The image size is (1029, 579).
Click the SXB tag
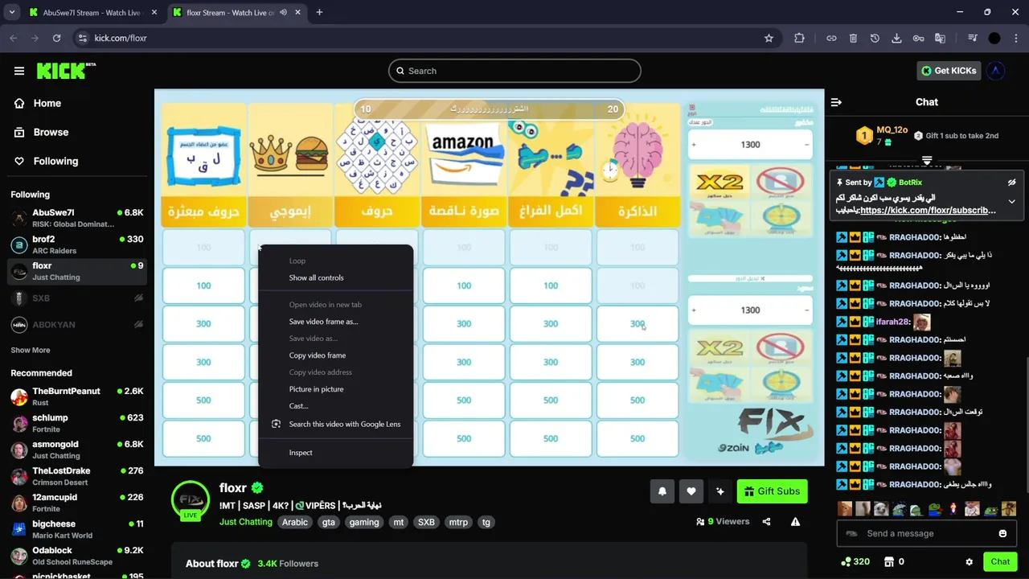(x=426, y=522)
